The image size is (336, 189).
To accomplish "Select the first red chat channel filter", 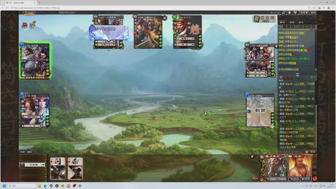I will (x=281, y=77).
